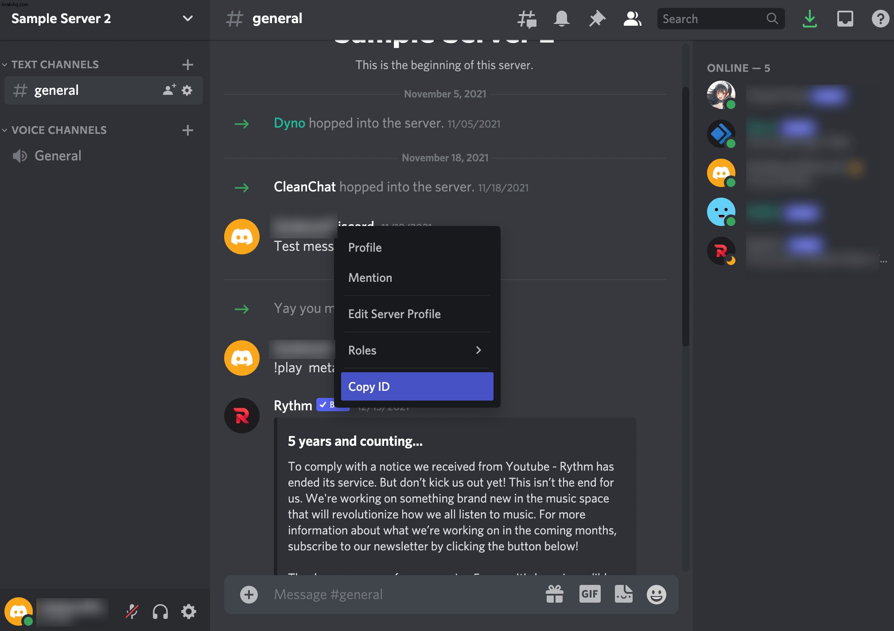894x631 pixels.
Task: Open the GIF picker
Action: coord(590,594)
